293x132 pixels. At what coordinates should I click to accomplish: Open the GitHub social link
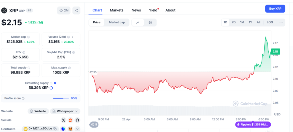pos(77,120)
